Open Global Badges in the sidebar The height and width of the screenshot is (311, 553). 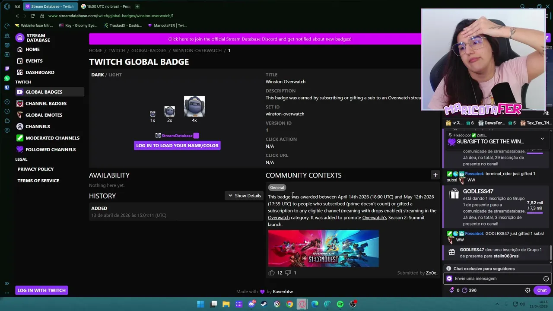(50, 92)
